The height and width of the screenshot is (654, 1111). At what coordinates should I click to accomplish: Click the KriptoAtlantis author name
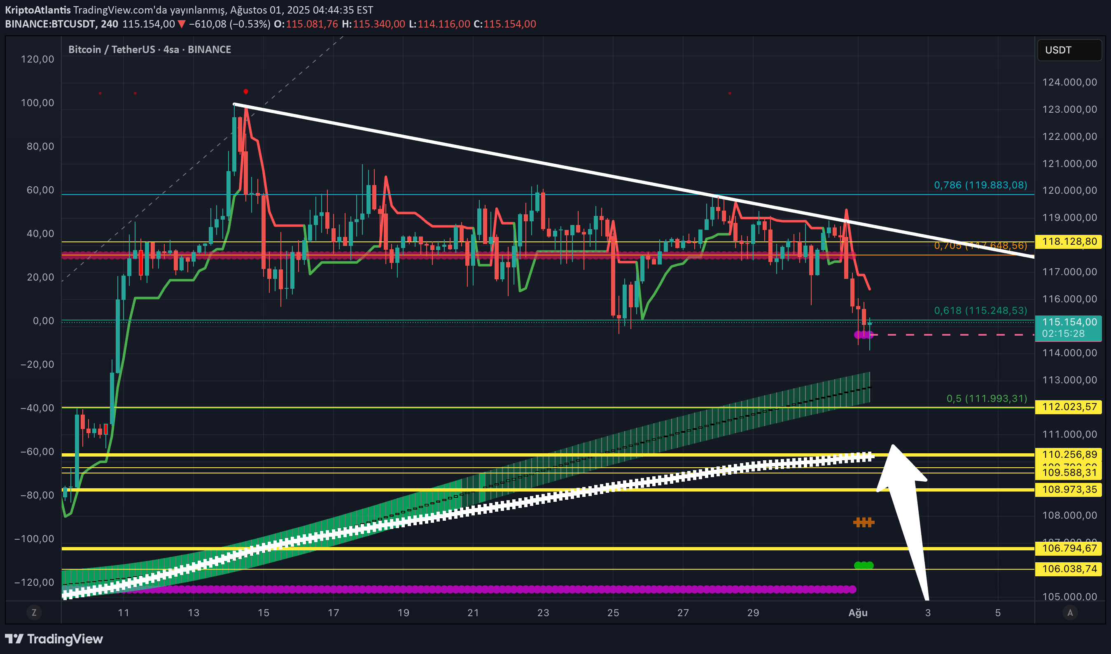(37, 10)
